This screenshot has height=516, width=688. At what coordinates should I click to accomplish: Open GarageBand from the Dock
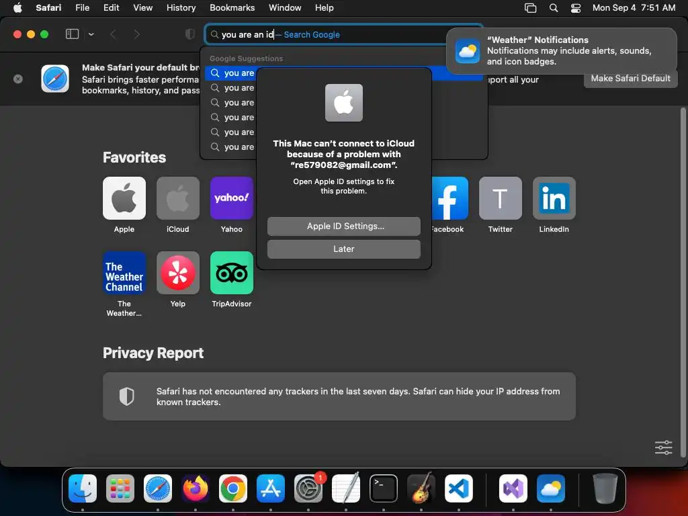pos(421,488)
